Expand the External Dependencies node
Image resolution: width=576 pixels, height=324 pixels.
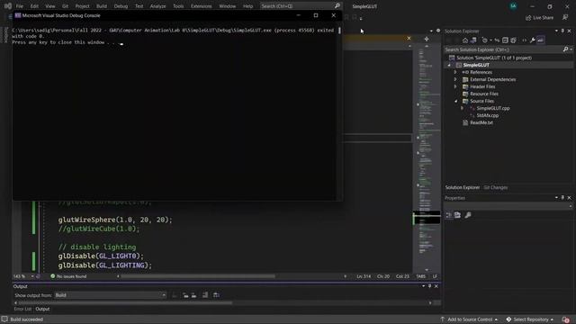tap(455, 79)
